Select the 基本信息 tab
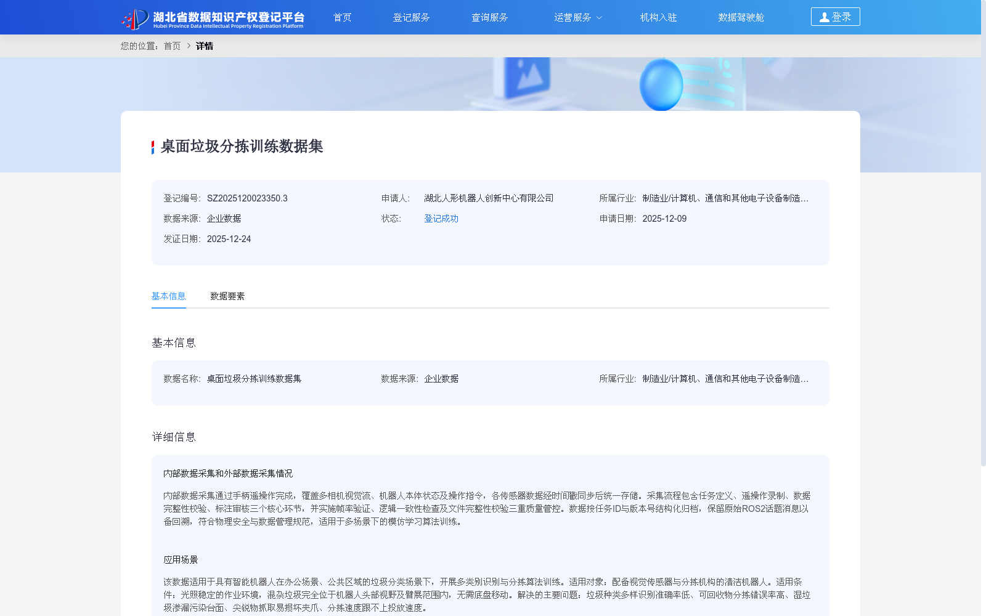The height and width of the screenshot is (616, 986). 169,296
